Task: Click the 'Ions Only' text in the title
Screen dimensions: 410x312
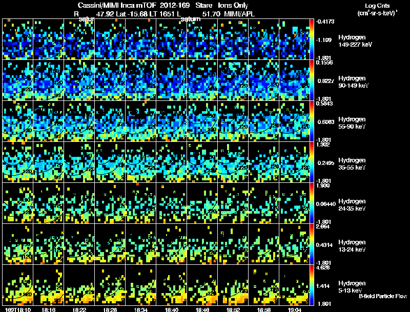Action: (x=233, y=6)
